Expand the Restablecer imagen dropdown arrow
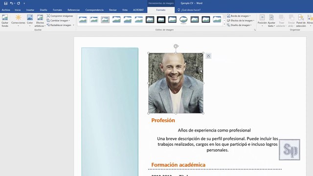Screen dimensions: 313x176 click(x=73, y=25)
